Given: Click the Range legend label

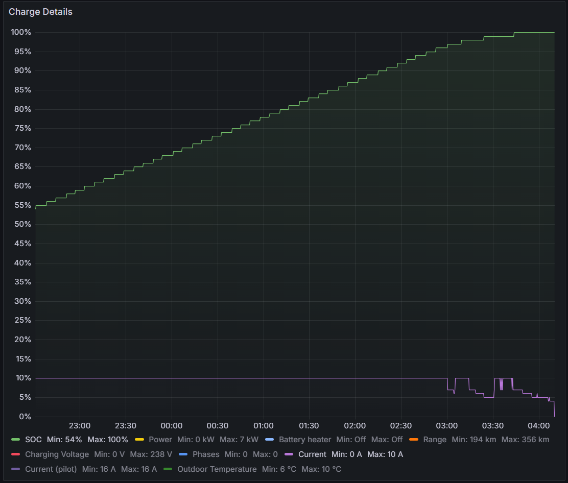Looking at the screenshot, I should pos(434,440).
